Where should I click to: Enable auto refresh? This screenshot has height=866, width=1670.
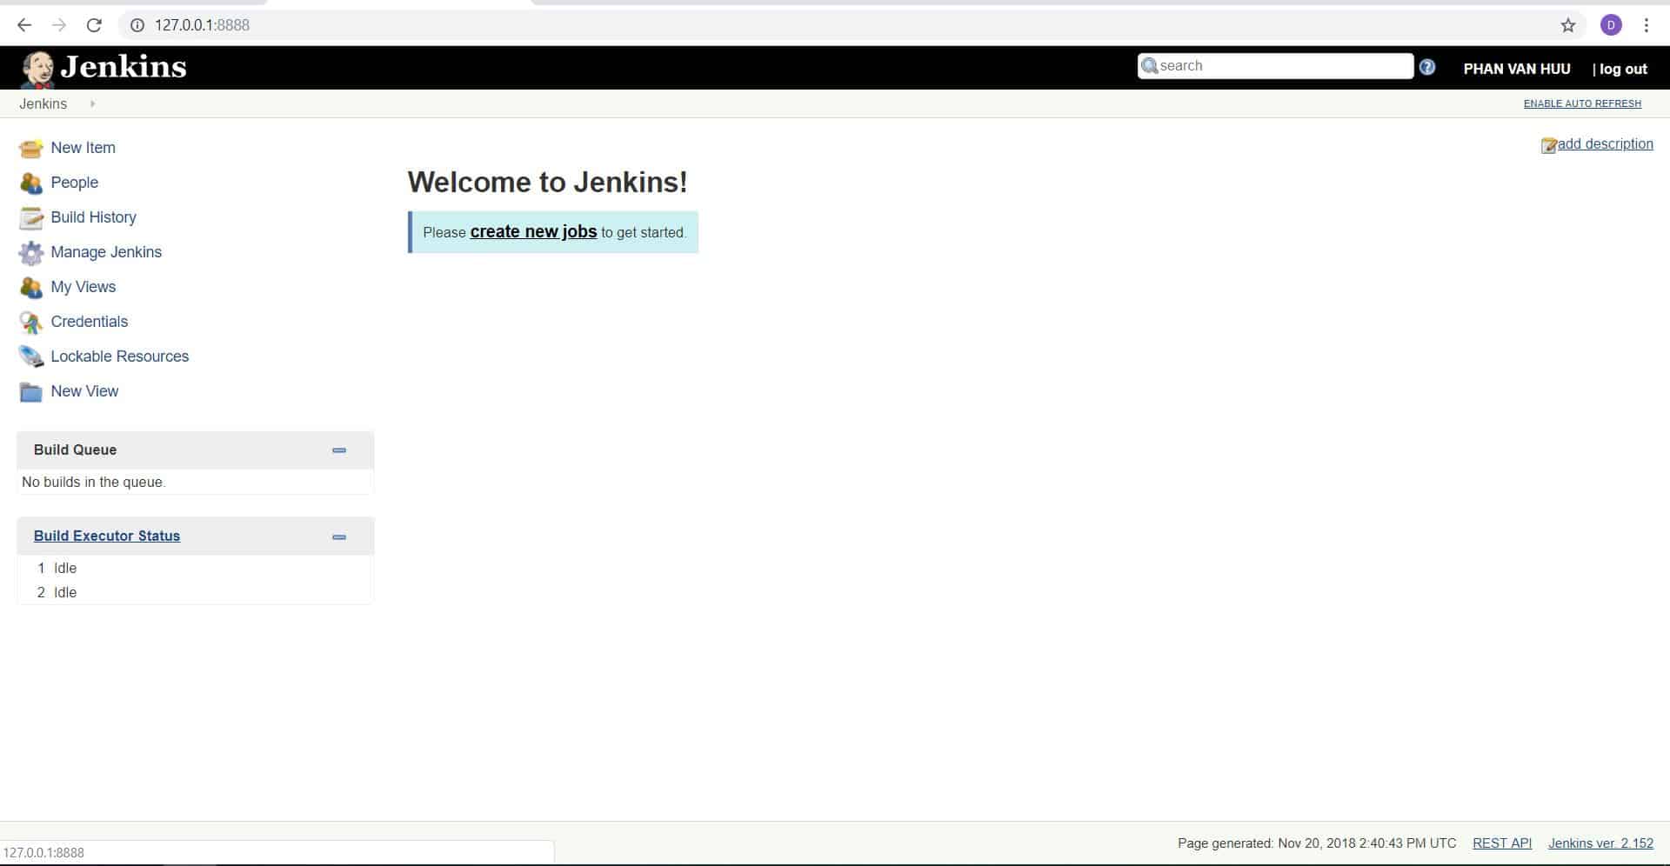point(1581,103)
